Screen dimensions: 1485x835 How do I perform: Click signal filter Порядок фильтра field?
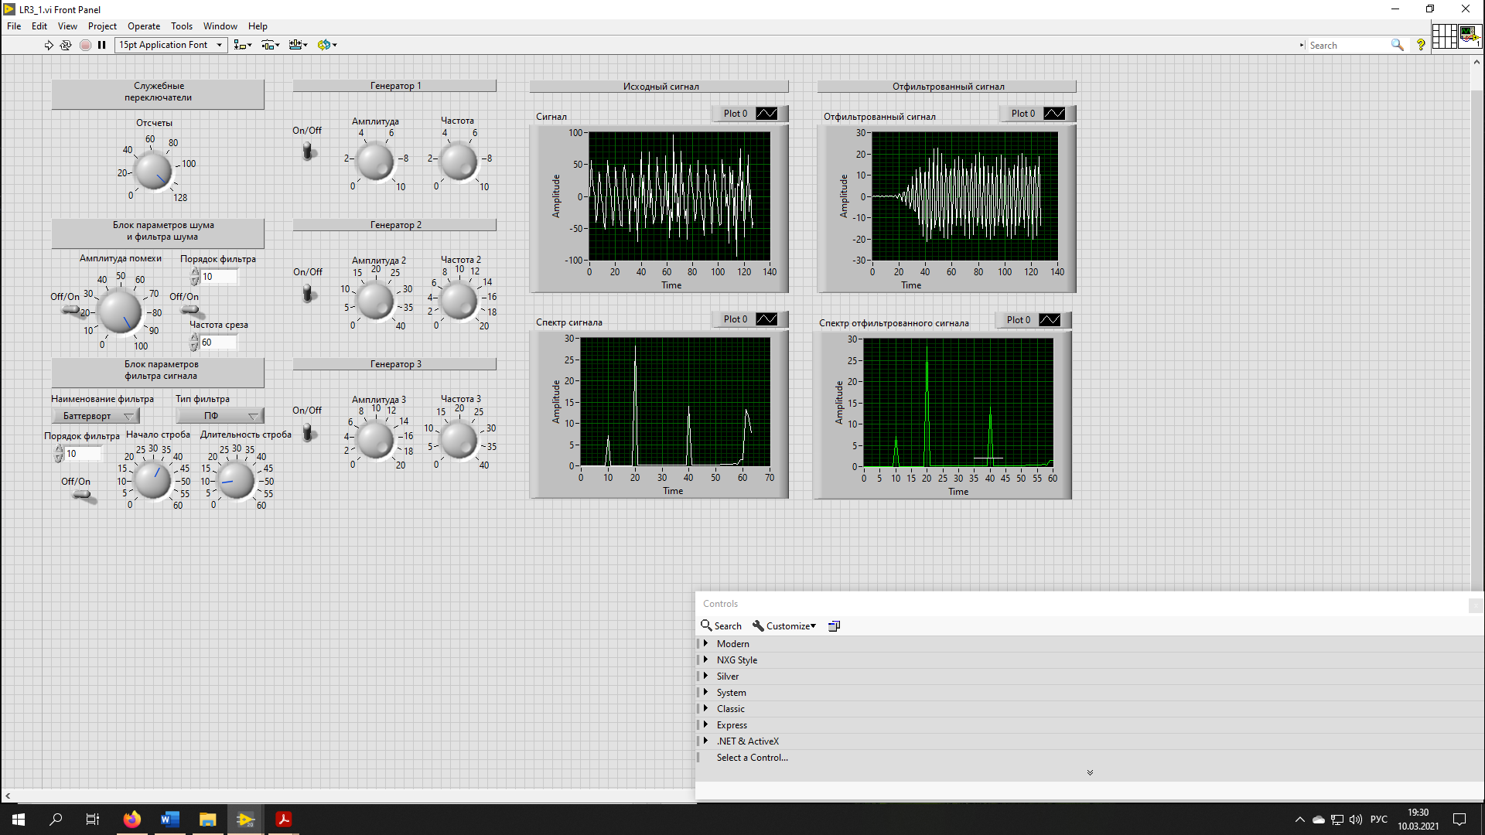point(84,454)
